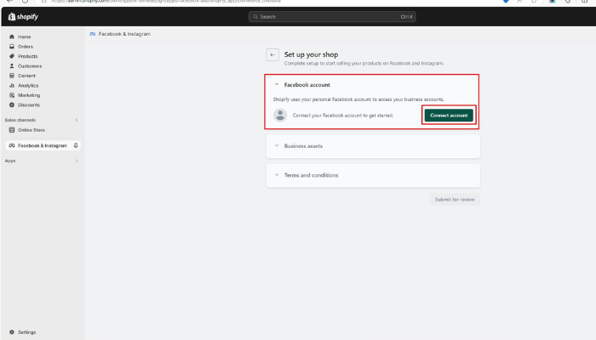Go to Discounts section
This screenshot has width=596, height=340.
click(x=29, y=105)
